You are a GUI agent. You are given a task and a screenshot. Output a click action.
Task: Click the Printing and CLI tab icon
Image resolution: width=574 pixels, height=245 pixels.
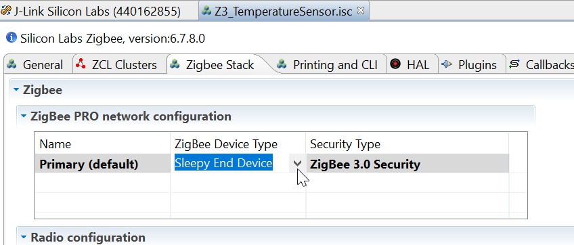282,64
